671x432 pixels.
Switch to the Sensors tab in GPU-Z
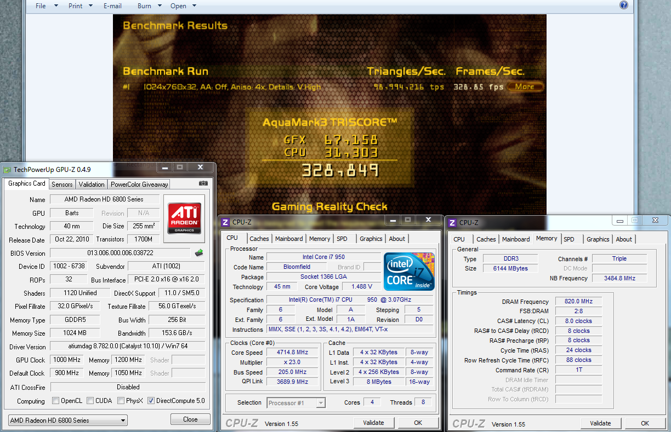pos(62,185)
